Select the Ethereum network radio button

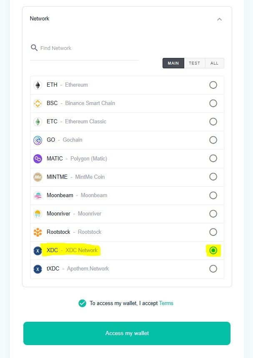pyautogui.click(x=213, y=85)
